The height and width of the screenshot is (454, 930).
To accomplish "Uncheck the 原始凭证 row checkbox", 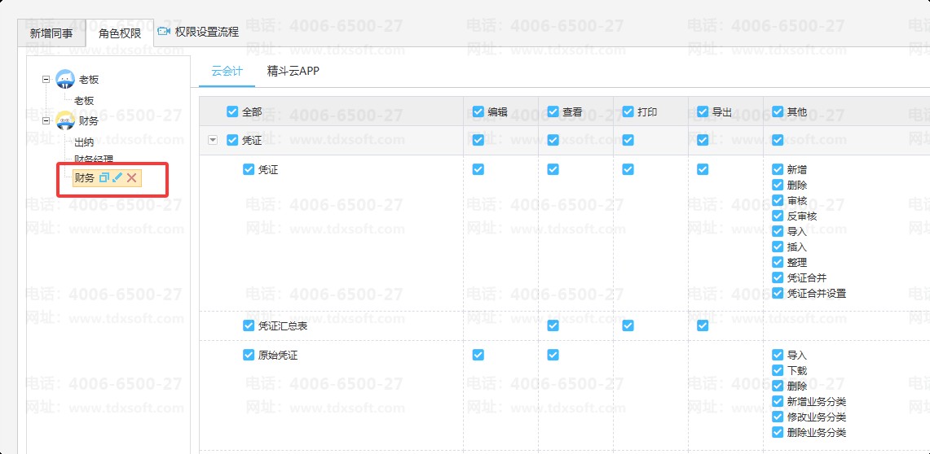I will [x=249, y=356].
